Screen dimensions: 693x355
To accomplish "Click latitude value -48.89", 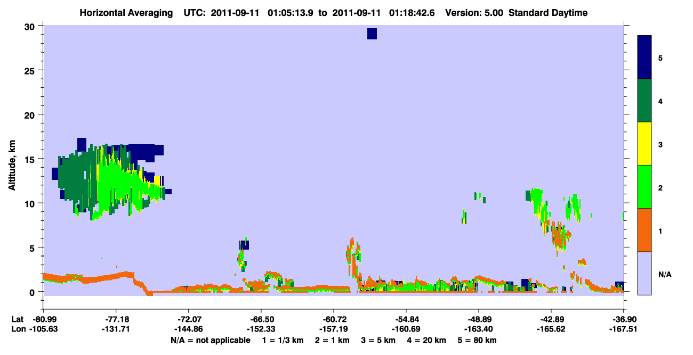I will point(479,319).
